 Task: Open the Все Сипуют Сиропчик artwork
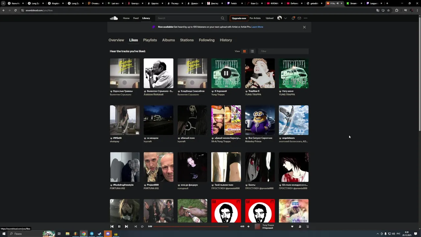tap(260, 120)
